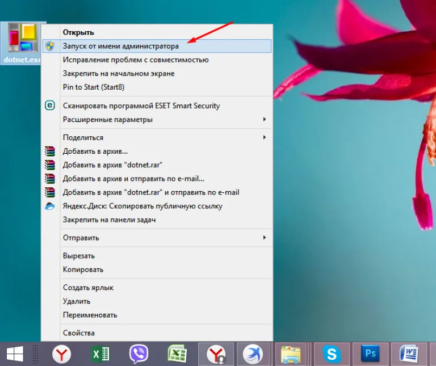436x366 pixels.
Task: Expand the 'Отправить' submenu arrow
Action: 265,238
